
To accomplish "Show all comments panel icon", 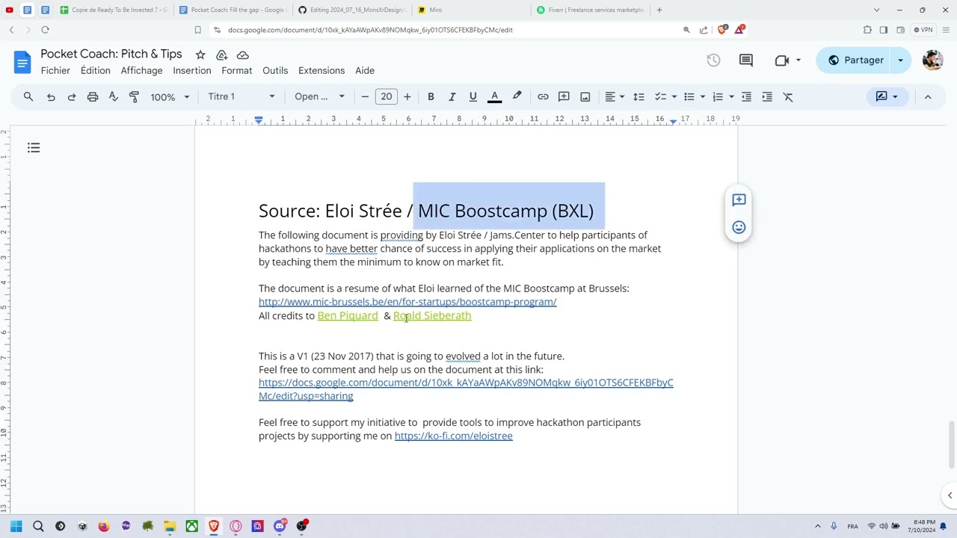I will (x=745, y=61).
